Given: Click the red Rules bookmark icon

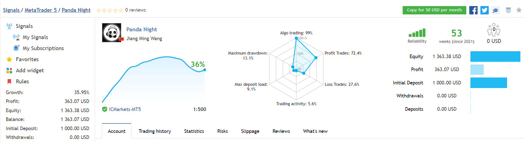Looking at the screenshot, I should tap(9, 81).
